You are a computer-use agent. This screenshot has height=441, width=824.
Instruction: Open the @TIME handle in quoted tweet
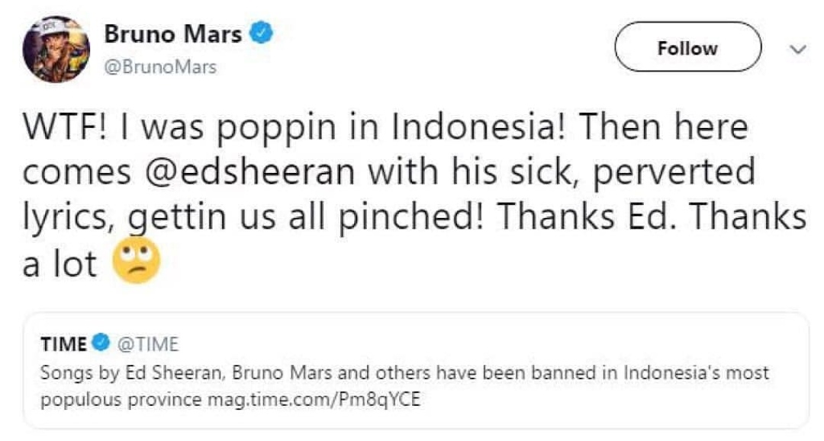[146, 344]
